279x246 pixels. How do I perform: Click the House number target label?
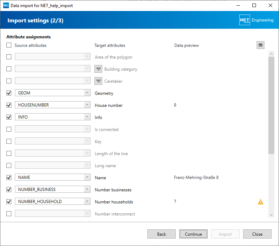tap(109, 105)
